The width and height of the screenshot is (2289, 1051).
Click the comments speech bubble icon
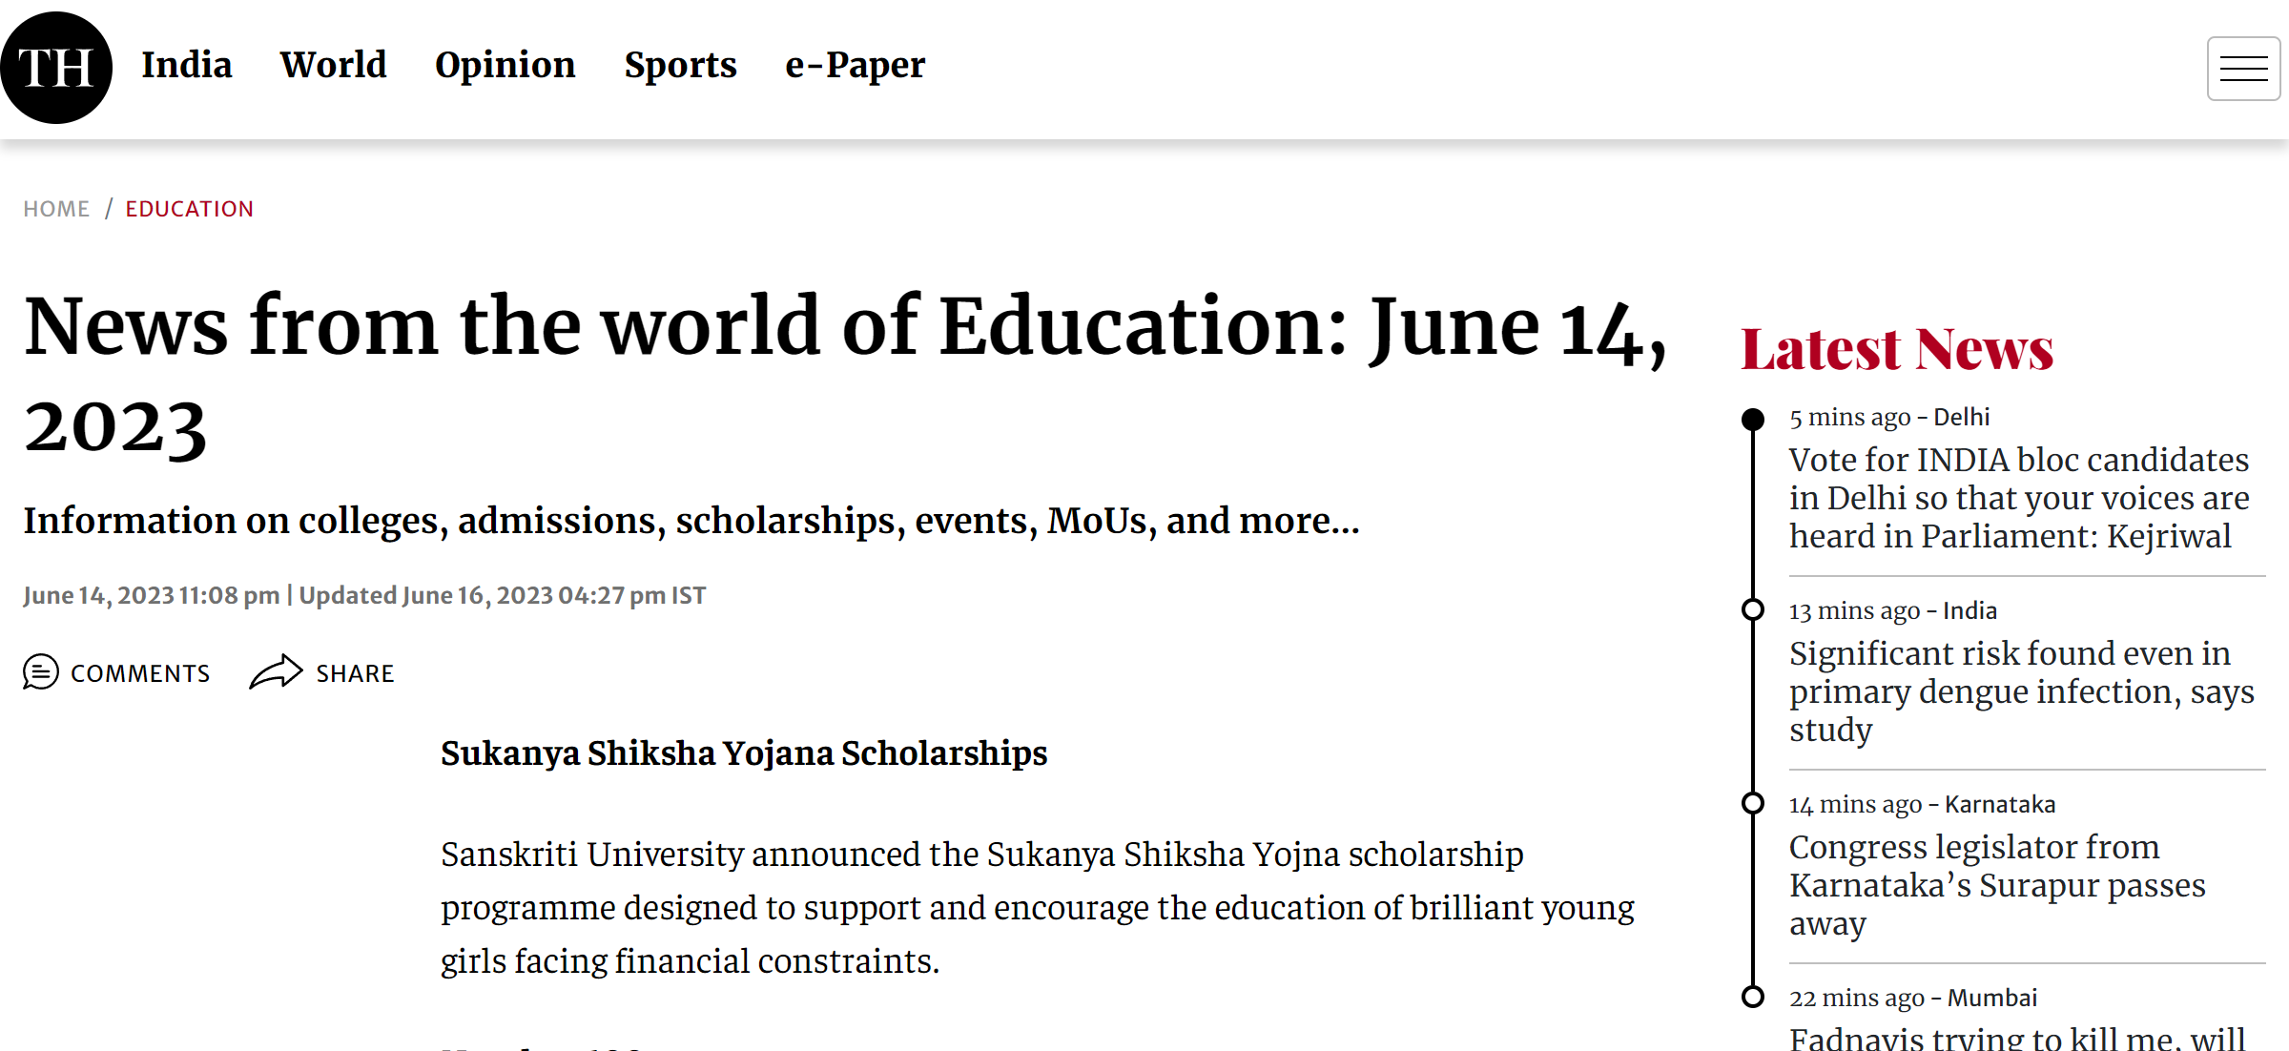coord(41,672)
